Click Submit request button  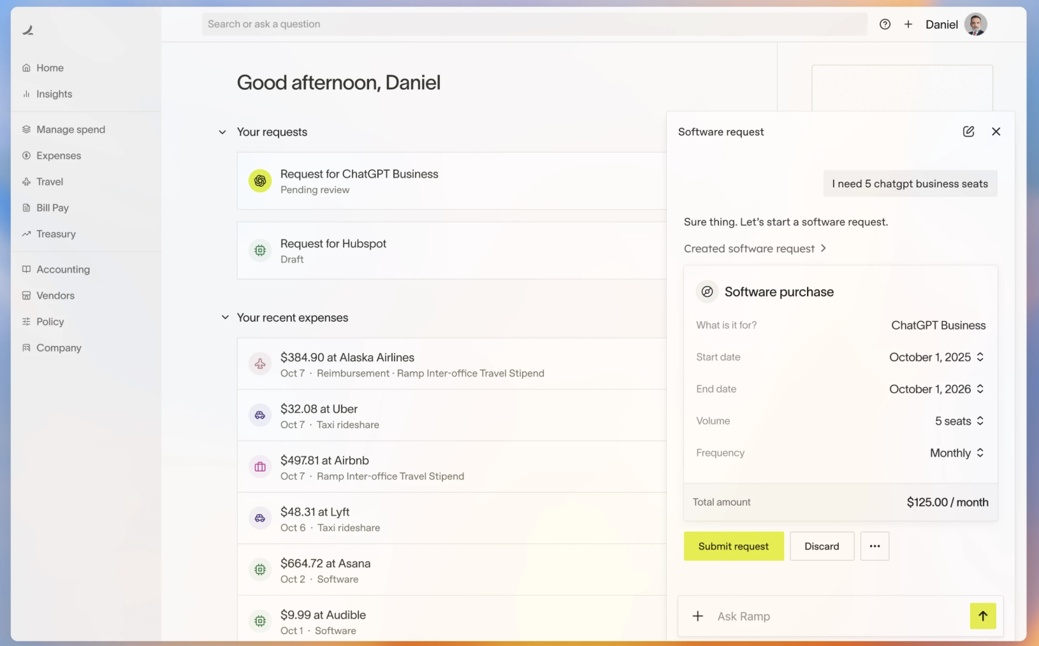click(x=734, y=546)
